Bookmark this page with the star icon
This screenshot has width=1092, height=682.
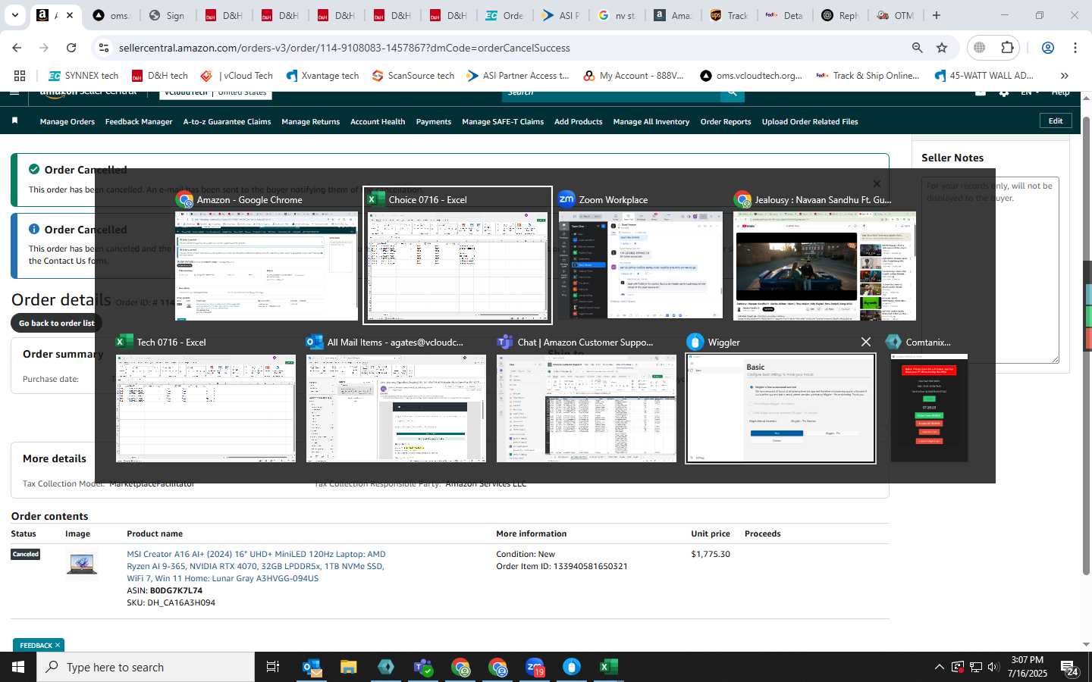coord(942,48)
